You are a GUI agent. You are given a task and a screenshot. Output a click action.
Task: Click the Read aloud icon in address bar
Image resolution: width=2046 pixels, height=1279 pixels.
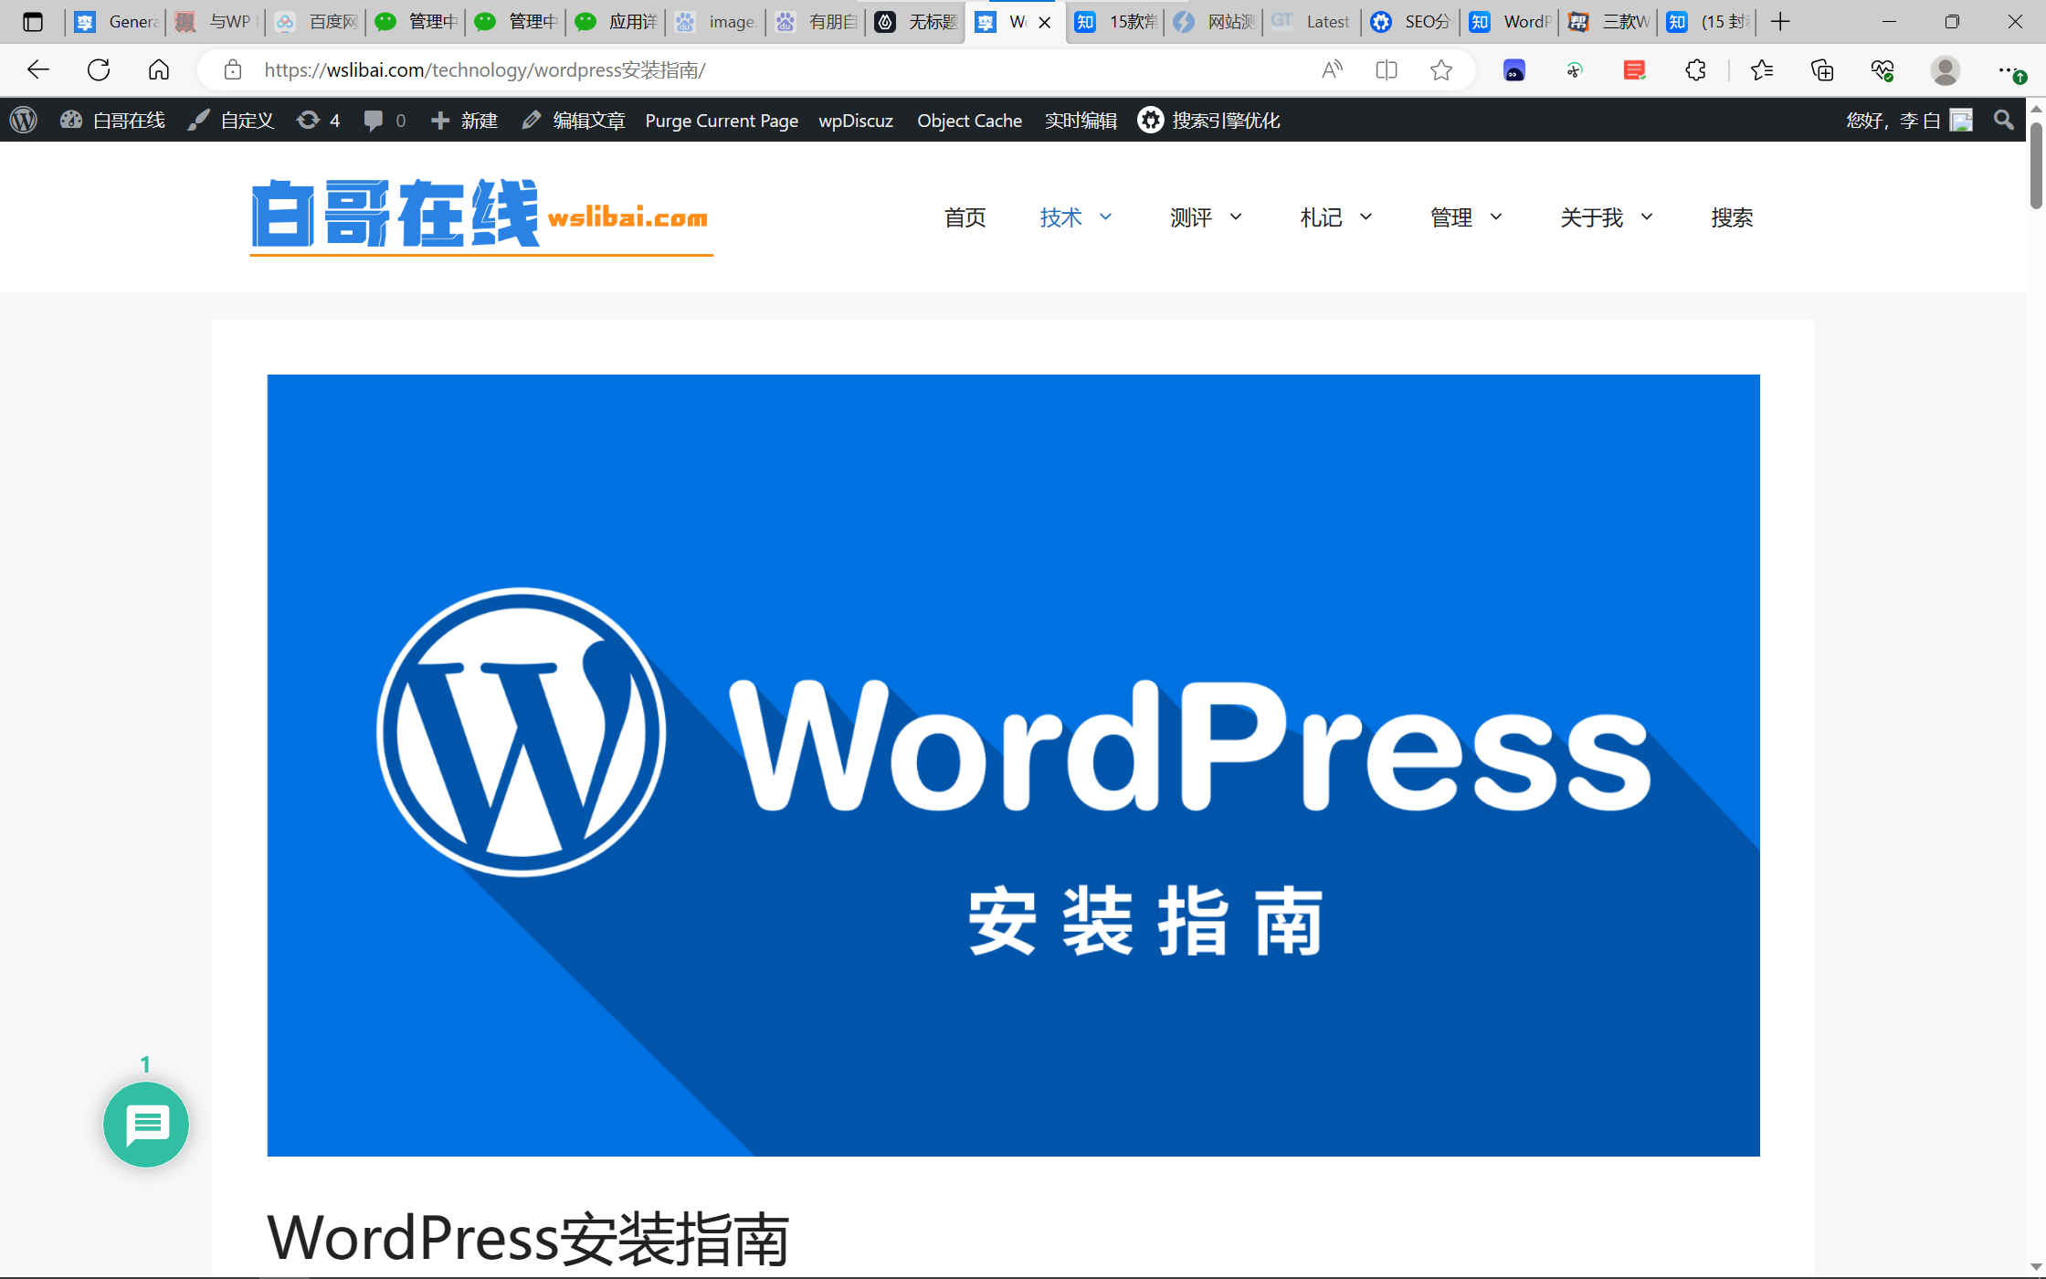pos(1332,70)
